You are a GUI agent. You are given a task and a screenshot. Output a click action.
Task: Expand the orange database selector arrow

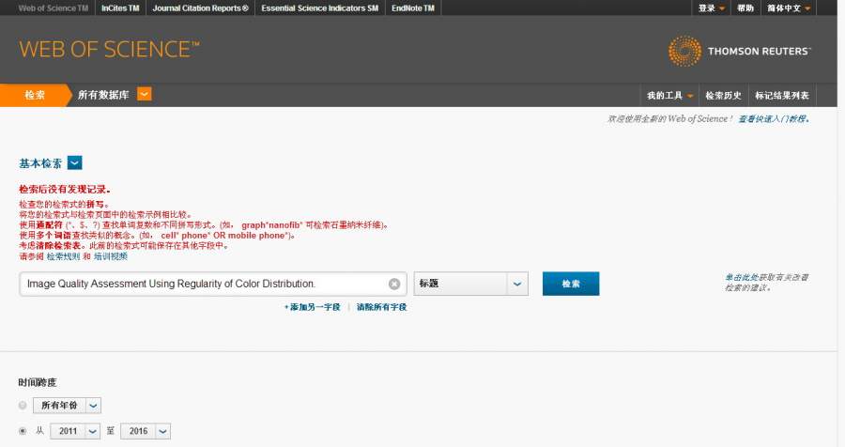144,94
